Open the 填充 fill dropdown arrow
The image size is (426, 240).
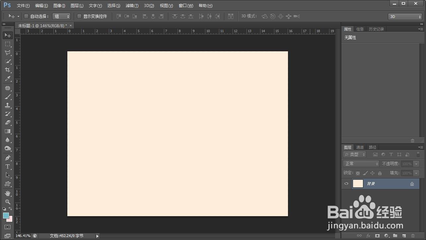pyautogui.click(x=416, y=173)
